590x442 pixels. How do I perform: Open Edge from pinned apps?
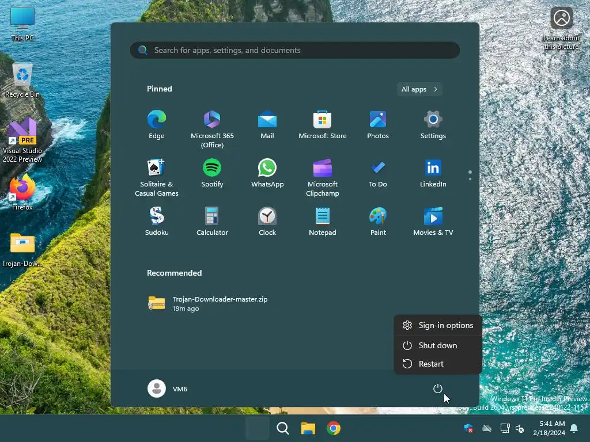[x=157, y=125]
